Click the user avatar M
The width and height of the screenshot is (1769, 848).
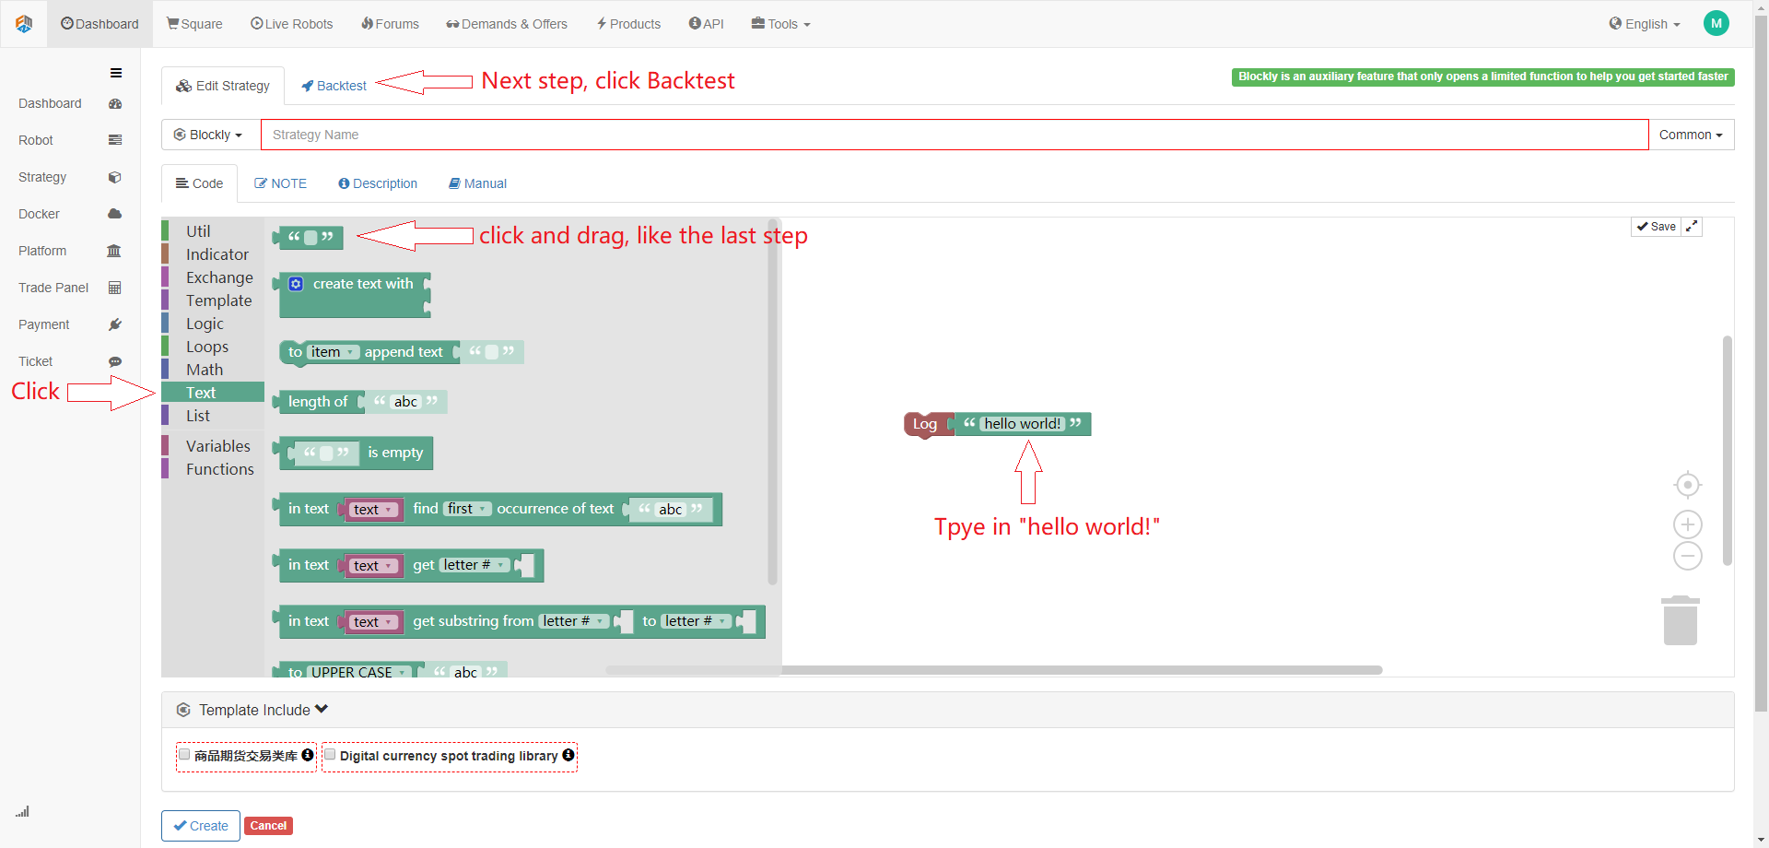(1716, 24)
